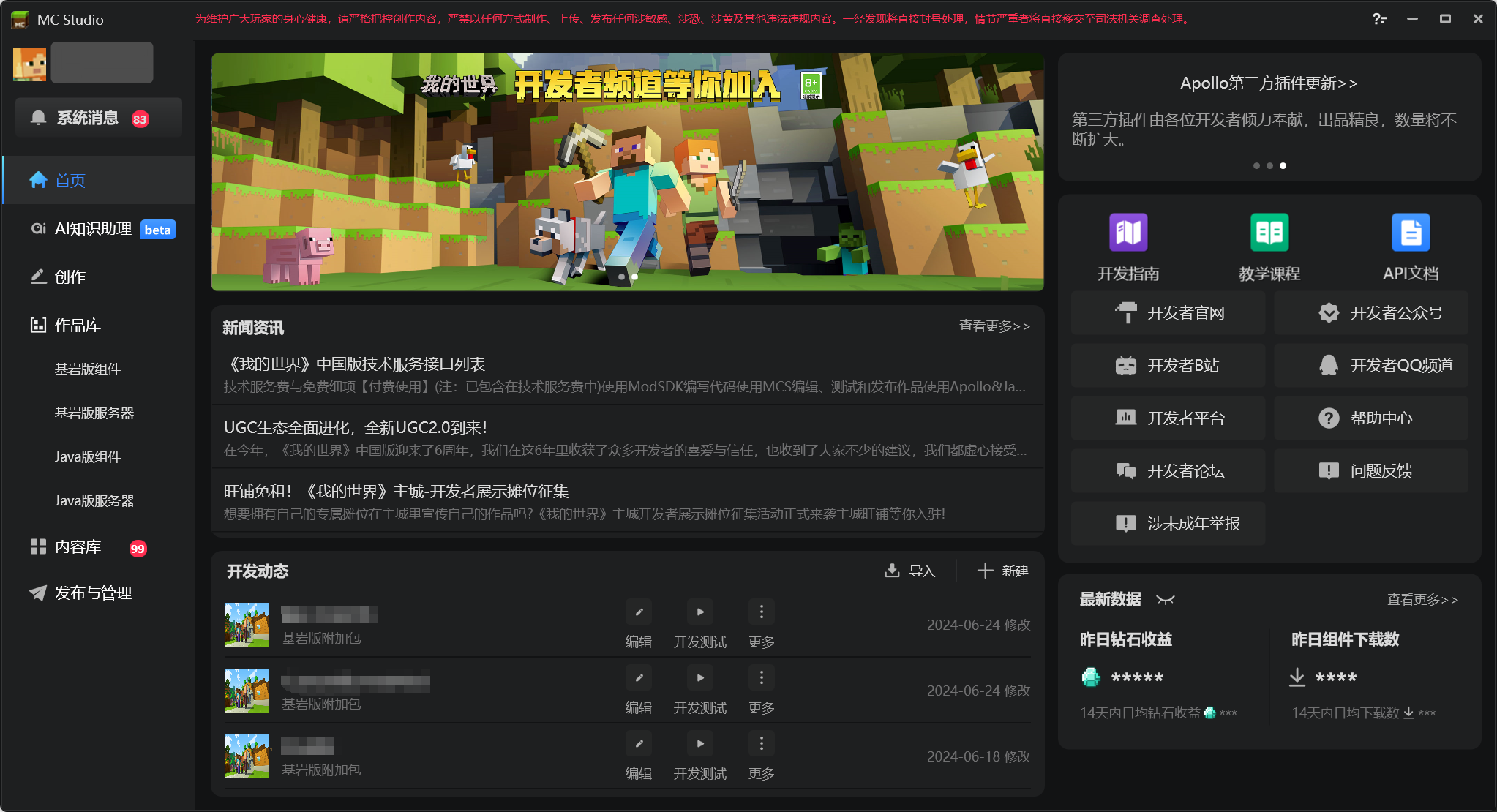Go to 首页 home page
Screen dimensions: 1497x812
99,180
